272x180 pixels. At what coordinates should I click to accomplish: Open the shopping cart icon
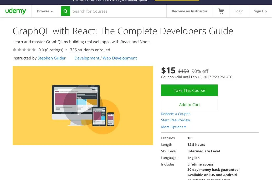[x=221, y=11]
